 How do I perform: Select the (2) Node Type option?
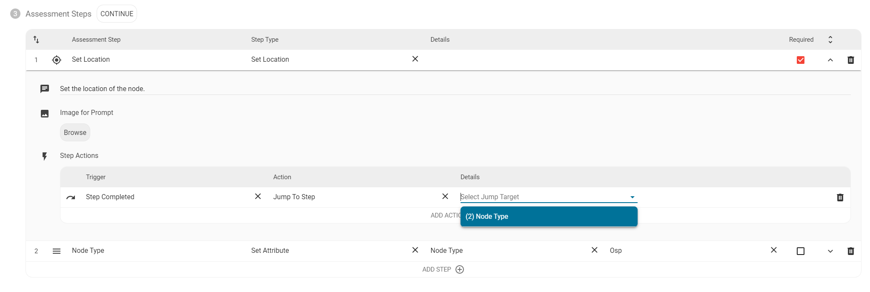[548, 217]
